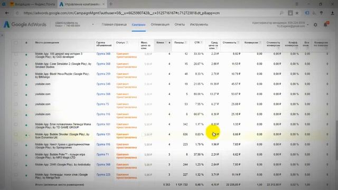Open Группа 75 ad group link
The height and width of the screenshot is (190, 338).
(x=102, y=104)
